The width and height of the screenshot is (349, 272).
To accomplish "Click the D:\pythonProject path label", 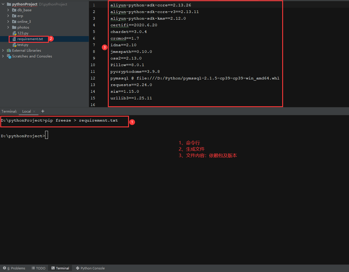I will coord(53,4).
